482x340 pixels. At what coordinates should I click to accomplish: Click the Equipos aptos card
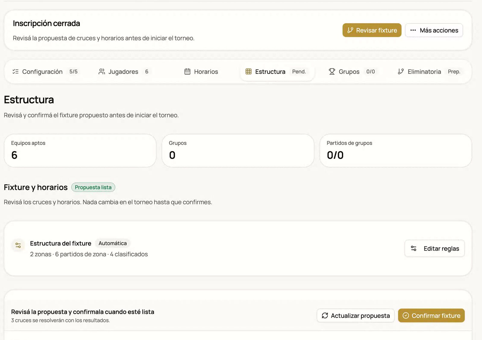coord(80,151)
